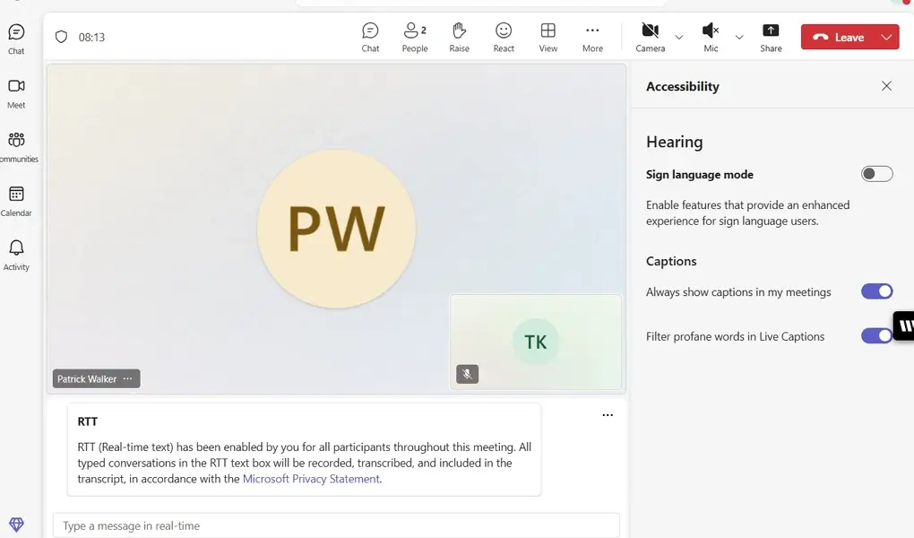Open the Calendar from the left sidebar
The height and width of the screenshot is (538, 914).
click(x=17, y=199)
